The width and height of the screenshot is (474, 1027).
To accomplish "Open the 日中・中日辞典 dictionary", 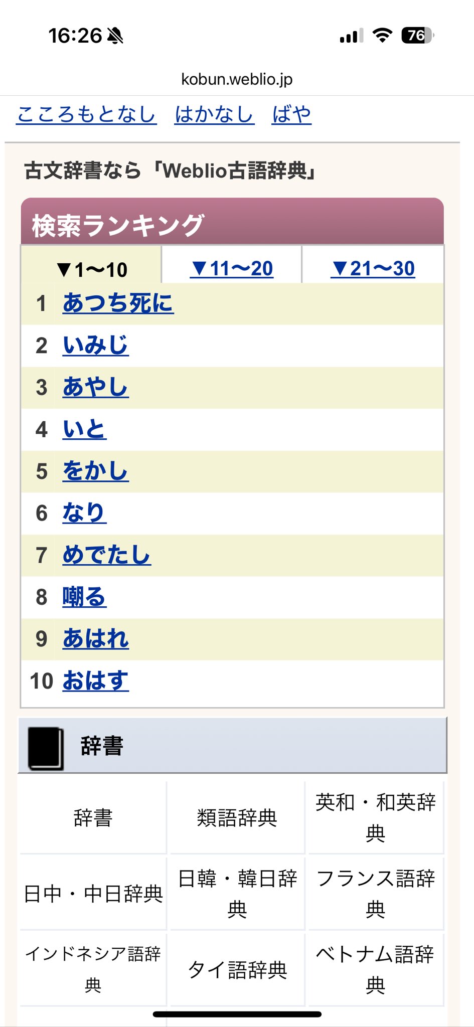I will [93, 894].
